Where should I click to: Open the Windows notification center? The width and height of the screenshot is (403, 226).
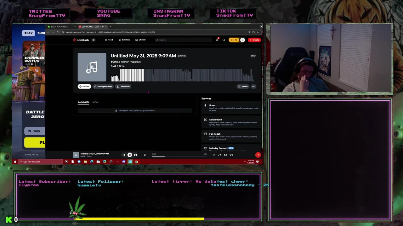tap(258, 162)
